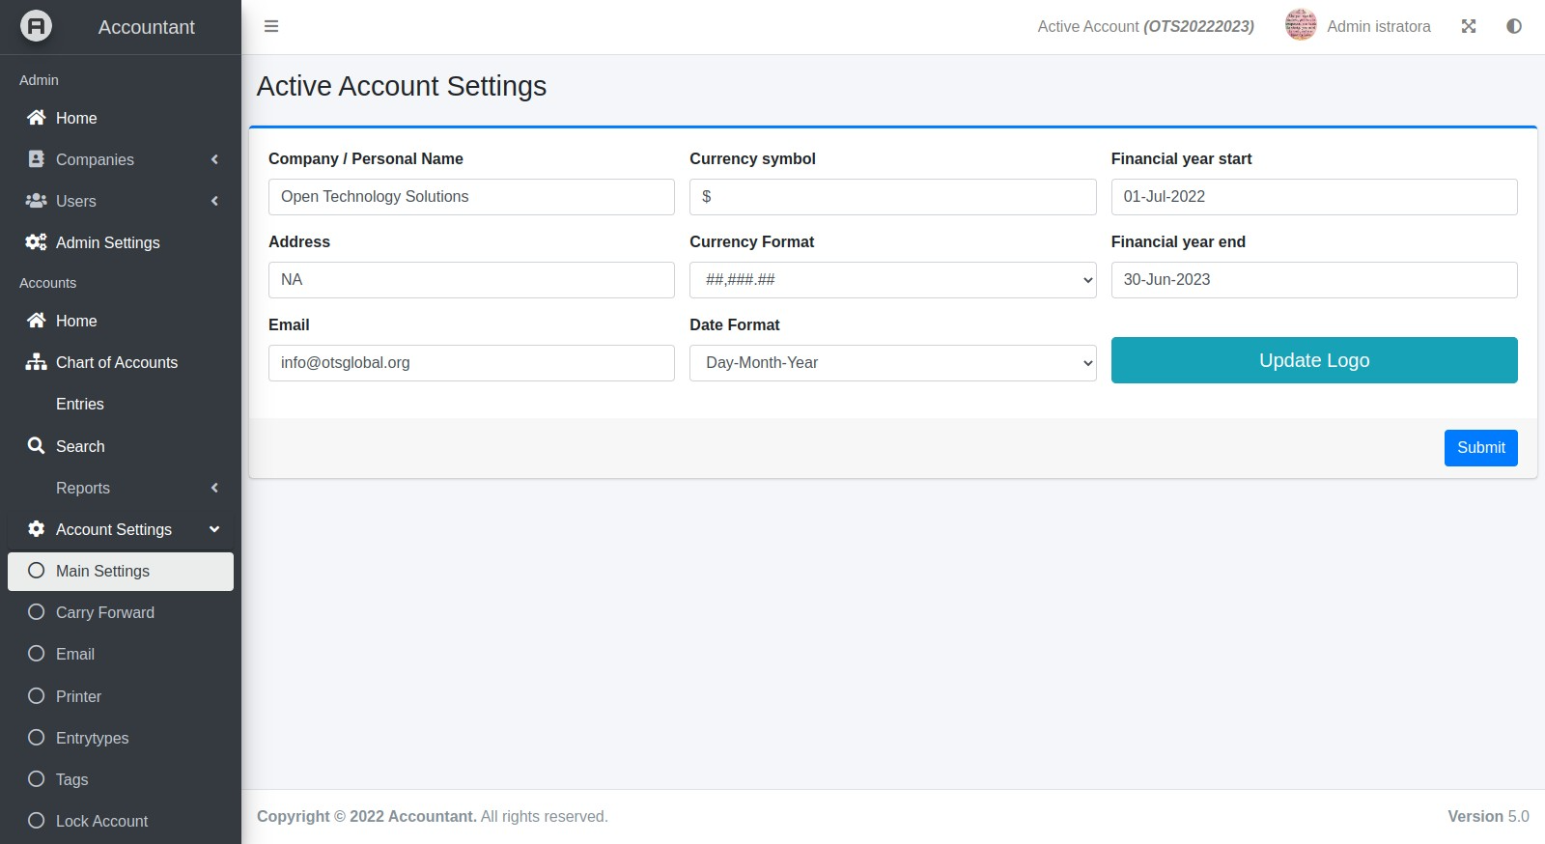Click the Admin istratora user avatar
Screen dimensions: 1545x844
(x=1301, y=26)
